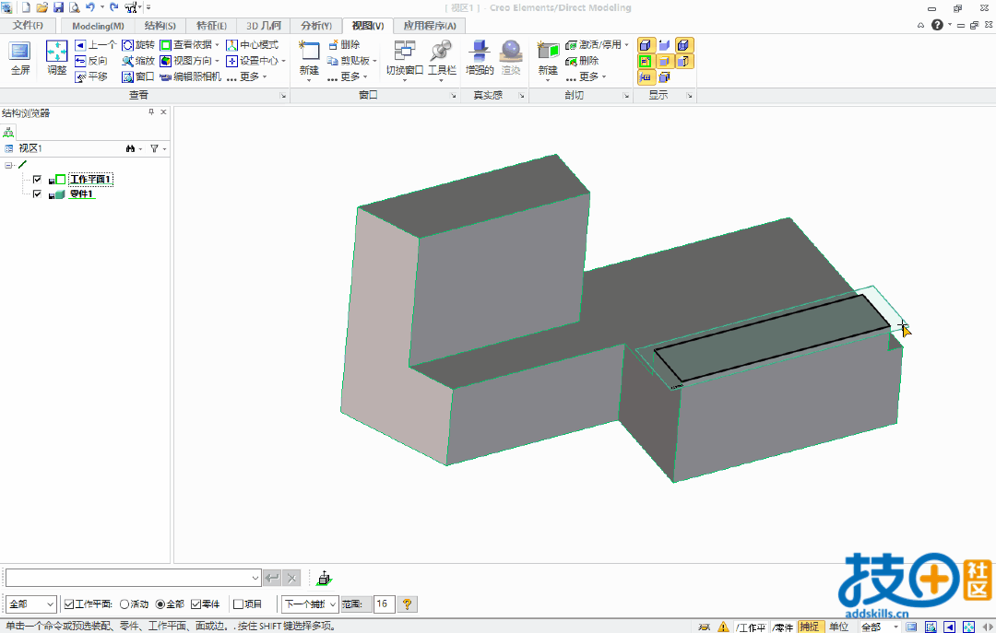Image resolution: width=996 pixels, height=633 pixels.
Task: Switch to the Modeling(M) tab
Action: coord(98,26)
